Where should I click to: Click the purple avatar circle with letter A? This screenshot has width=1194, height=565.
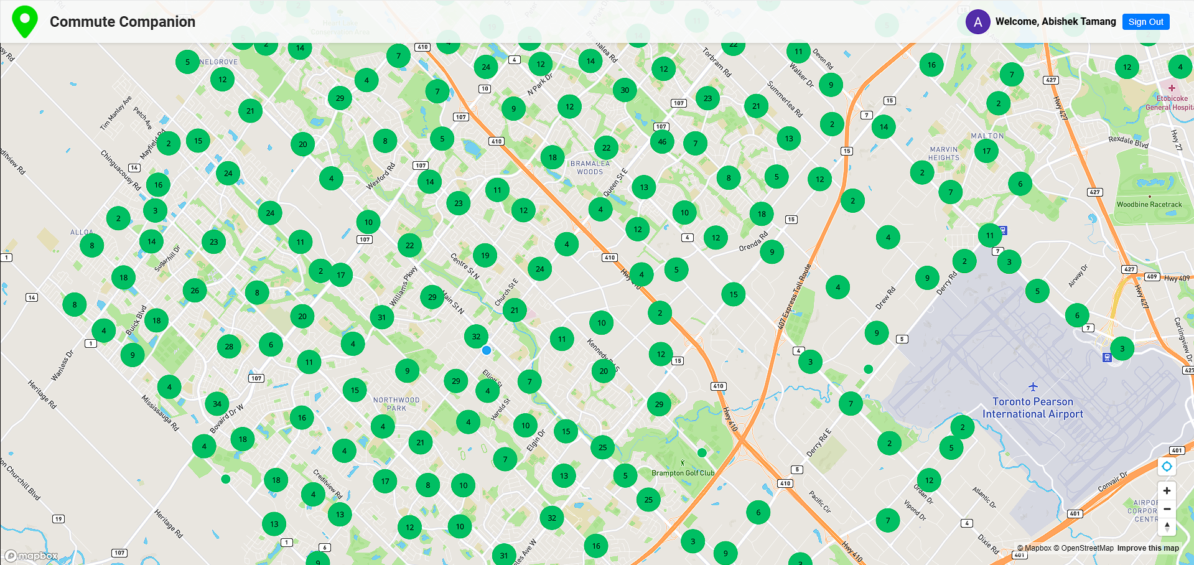click(977, 21)
